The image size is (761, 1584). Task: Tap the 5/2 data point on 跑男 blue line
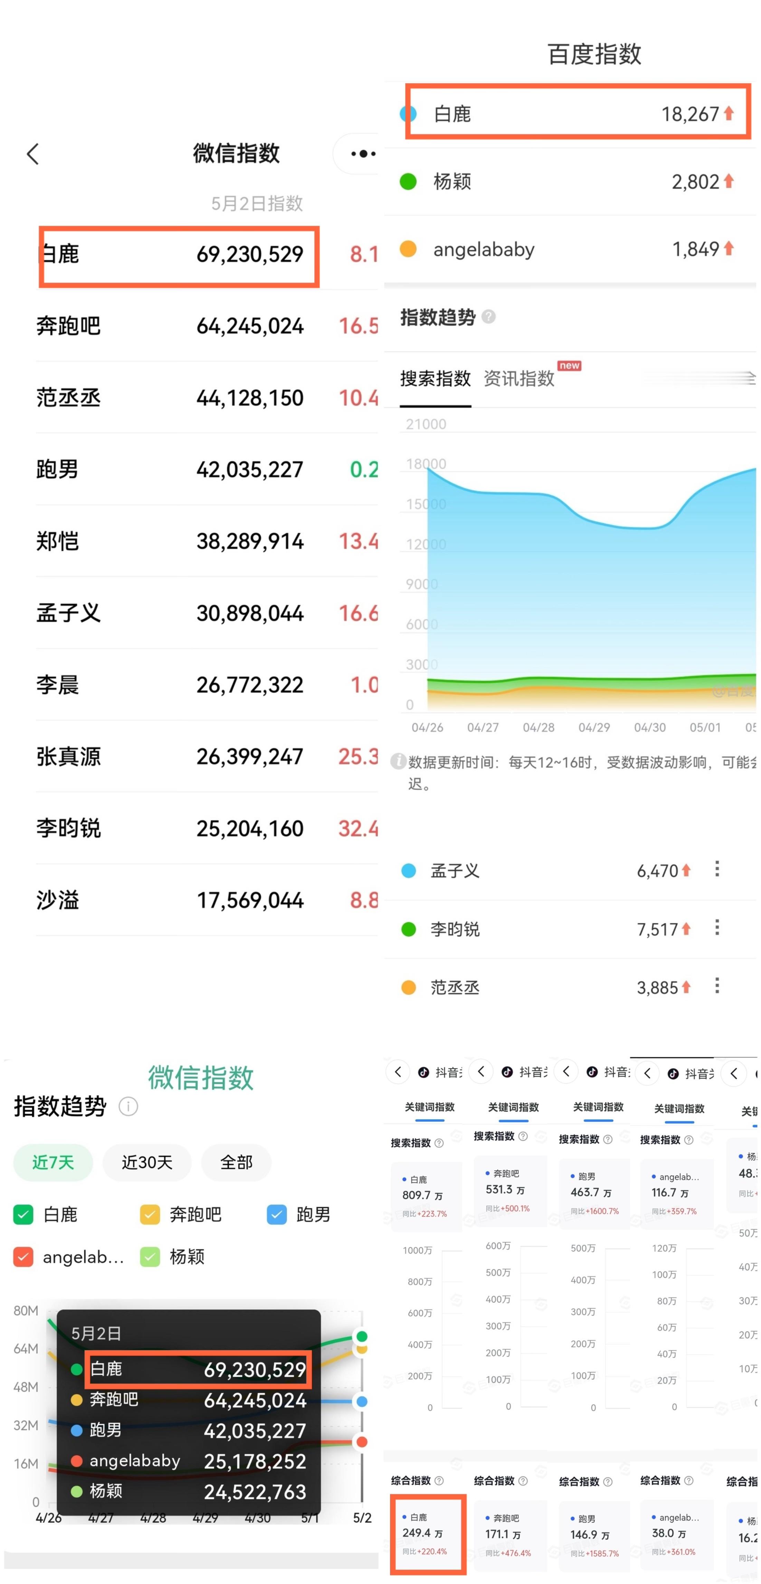362,1401
